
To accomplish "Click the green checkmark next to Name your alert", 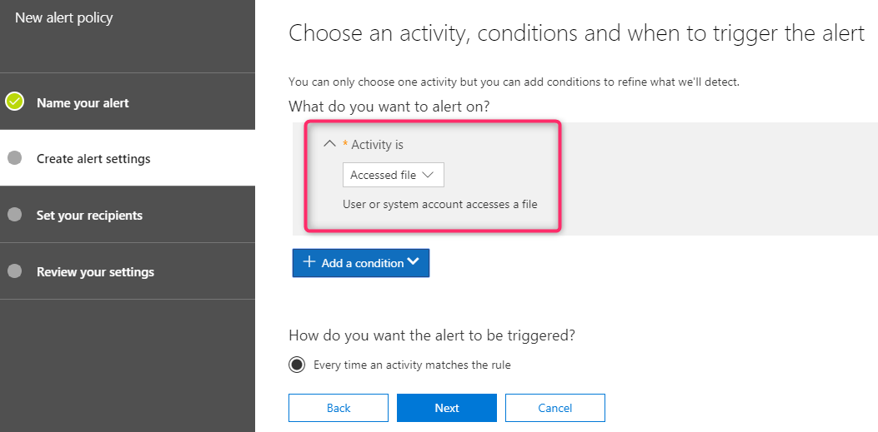I will pyautogui.click(x=14, y=102).
